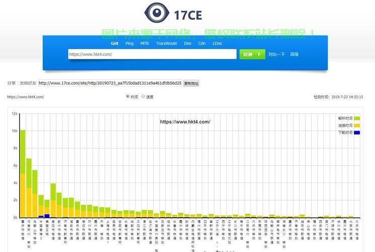Click the green 解析时间 legend swatch
The image size is (375, 252).
click(357, 118)
